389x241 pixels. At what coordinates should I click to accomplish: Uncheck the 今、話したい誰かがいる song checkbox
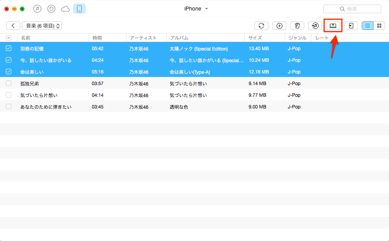tap(9, 60)
